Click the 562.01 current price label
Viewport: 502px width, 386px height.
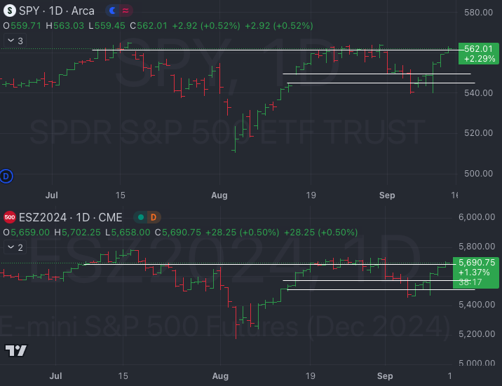[x=478, y=48]
